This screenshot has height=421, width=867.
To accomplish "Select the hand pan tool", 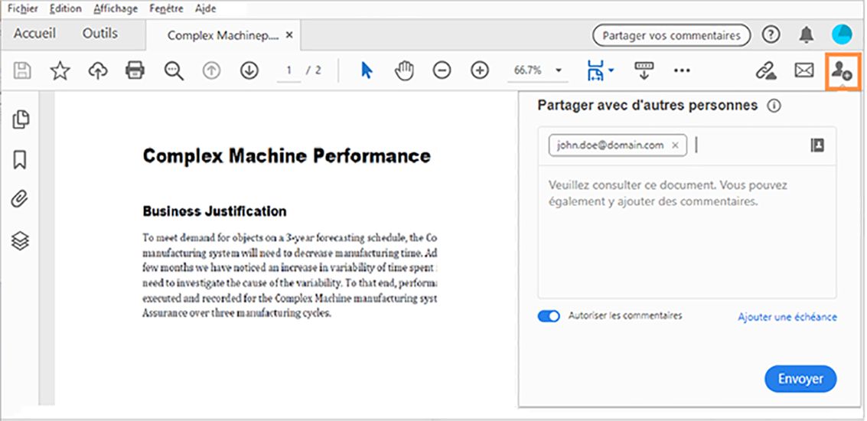I will (x=404, y=70).
